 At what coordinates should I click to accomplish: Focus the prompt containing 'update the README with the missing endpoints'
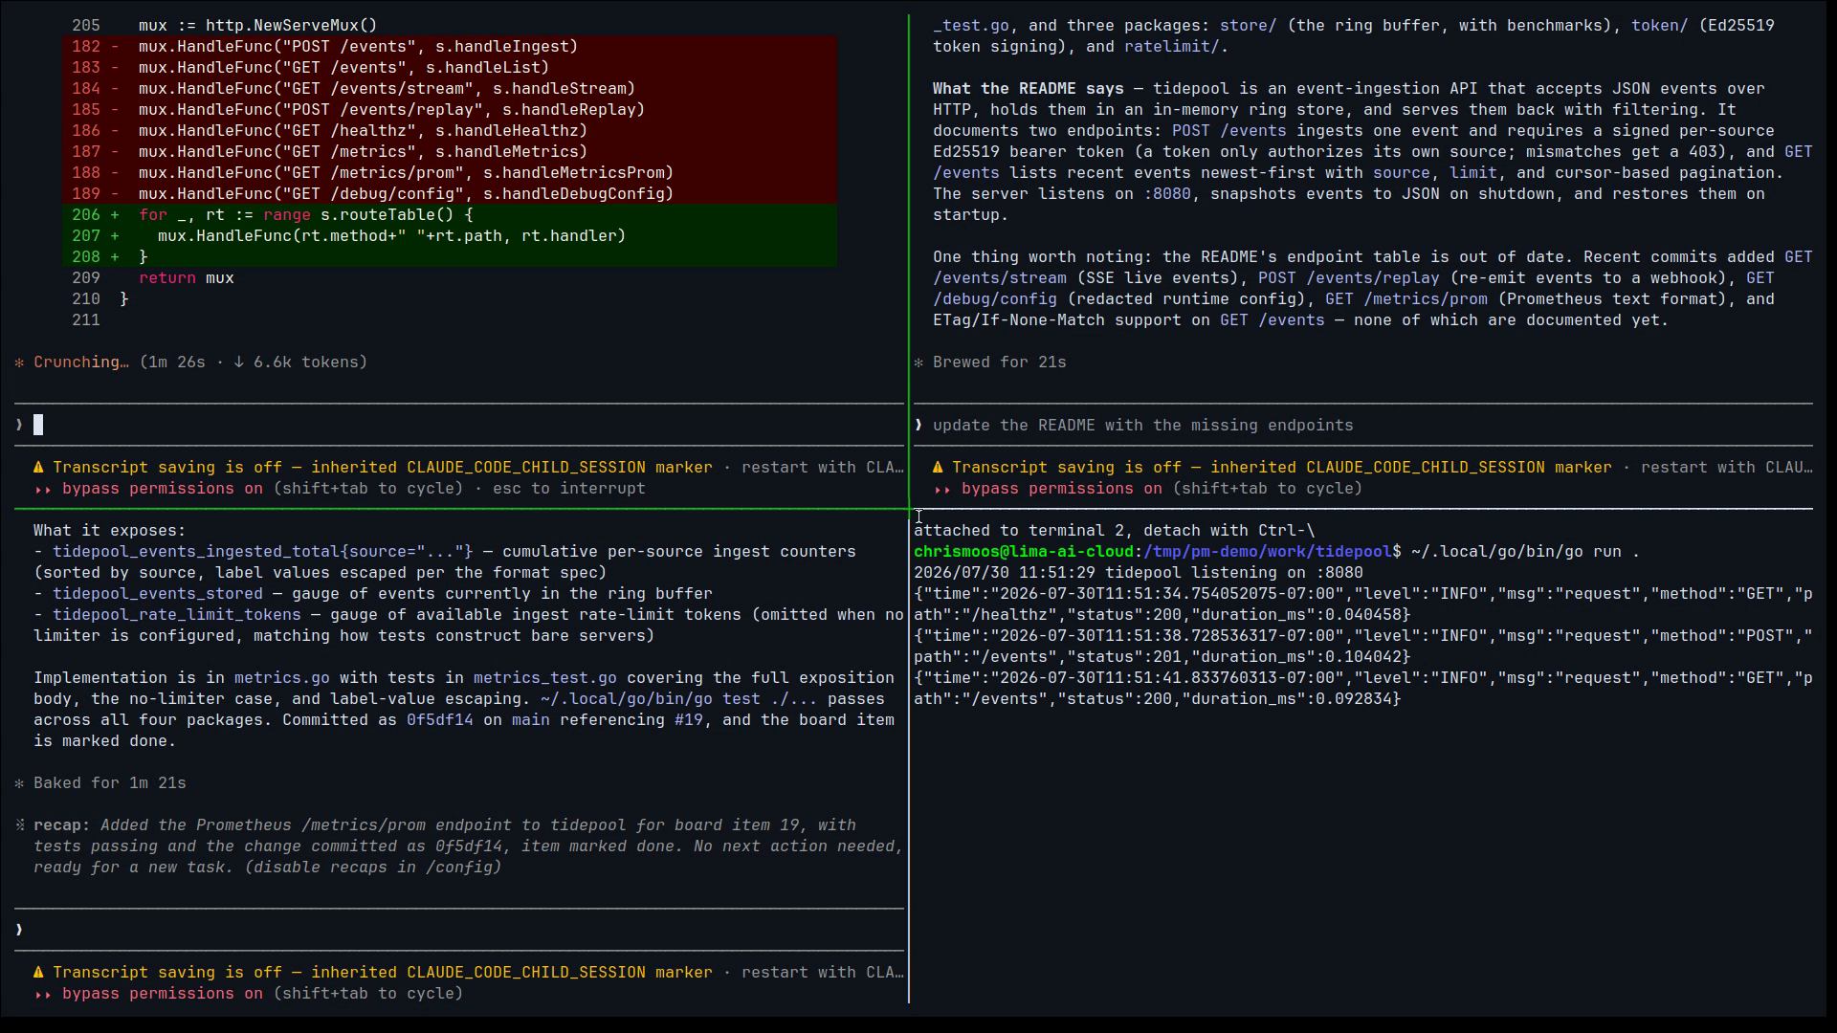[x=1363, y=426]
